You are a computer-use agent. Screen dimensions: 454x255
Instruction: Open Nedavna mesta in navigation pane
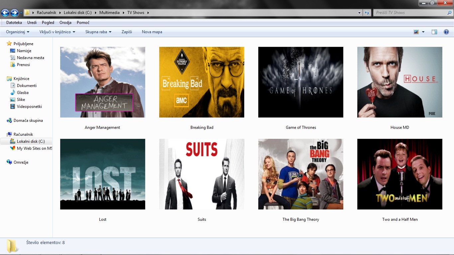pyautogui.click(x=27, y=58)
